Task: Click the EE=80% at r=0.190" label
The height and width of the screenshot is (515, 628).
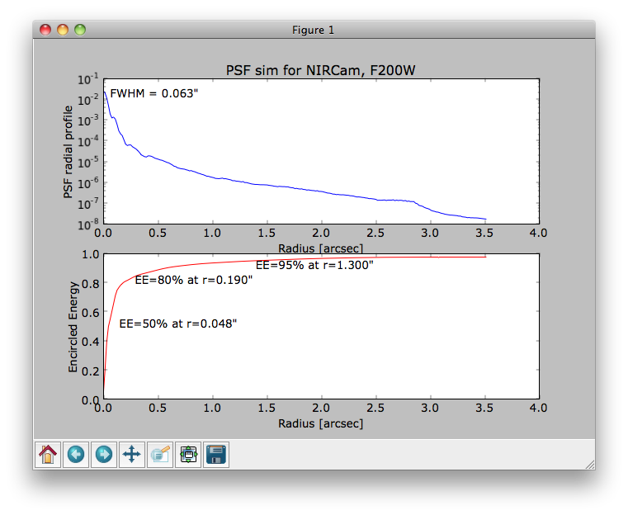Action: (193, 280)
